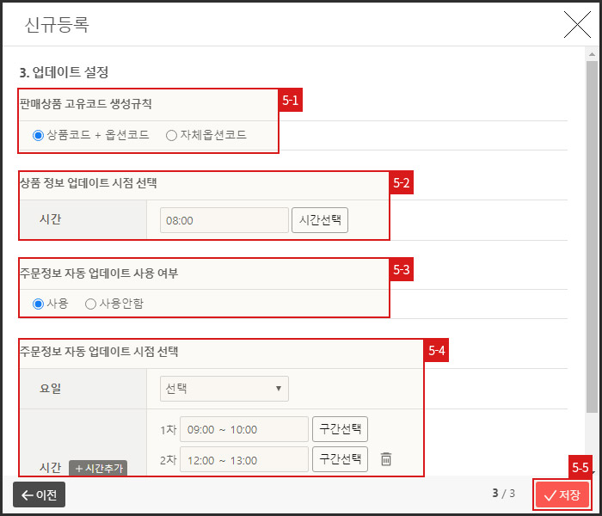The image size is (602, 516).
Task: Click the 12:00 ~ 13:00 range field
Action: [244, 459]
